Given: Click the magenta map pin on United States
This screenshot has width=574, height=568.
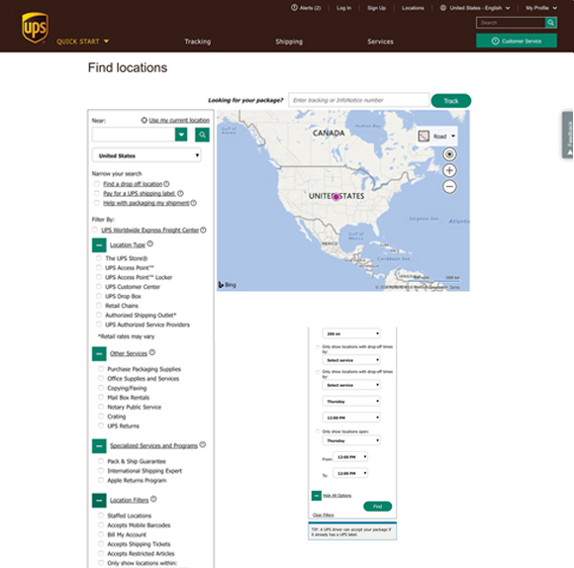Looking at the screenshot, I should point(336,197).
